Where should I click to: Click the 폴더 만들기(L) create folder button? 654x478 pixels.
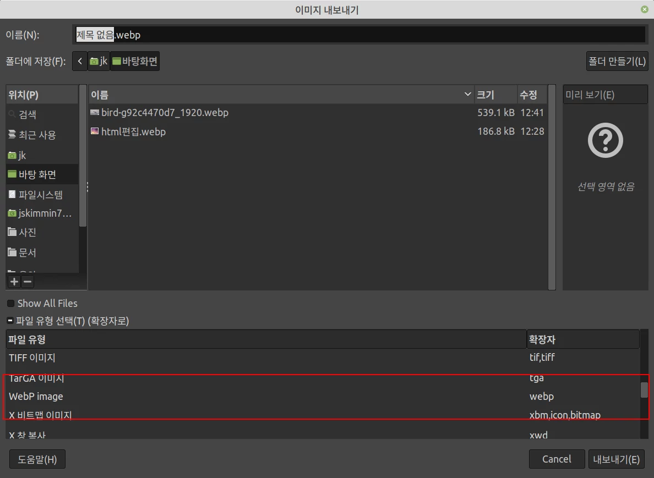[x=617, y=61]
